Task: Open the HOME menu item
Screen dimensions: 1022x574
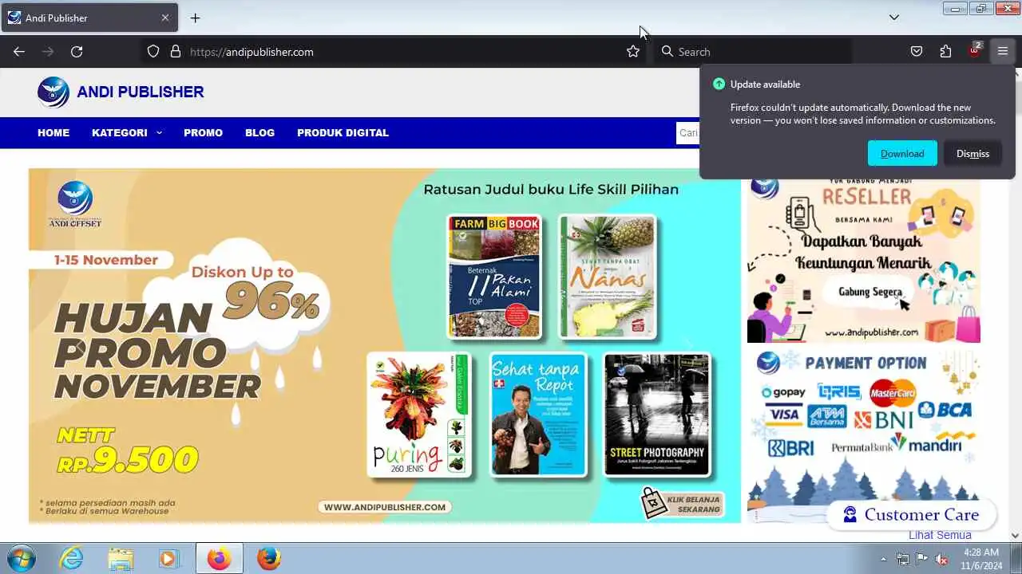Action: tap(53, 132)
